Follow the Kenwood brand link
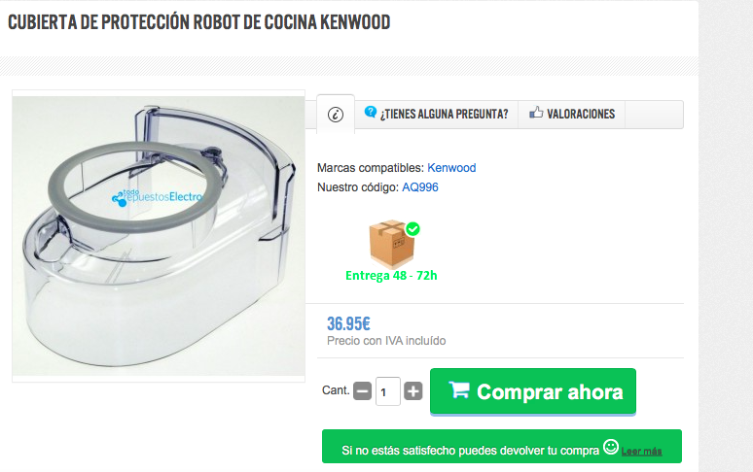 pyautogui.click(x=451, y=168)
